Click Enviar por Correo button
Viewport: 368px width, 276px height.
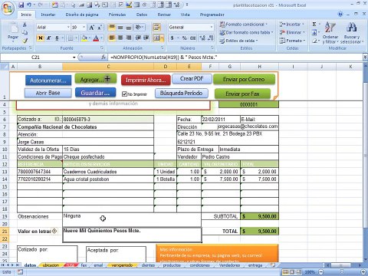(244, 79)
